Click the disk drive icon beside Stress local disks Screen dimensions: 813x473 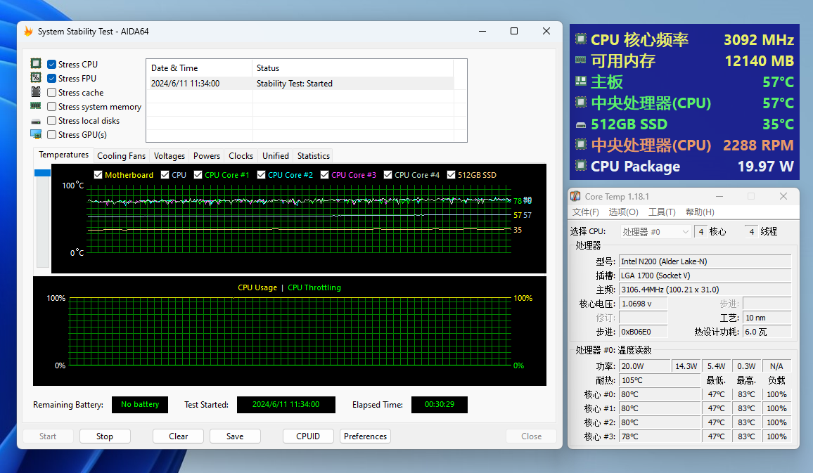click(36, 121)
